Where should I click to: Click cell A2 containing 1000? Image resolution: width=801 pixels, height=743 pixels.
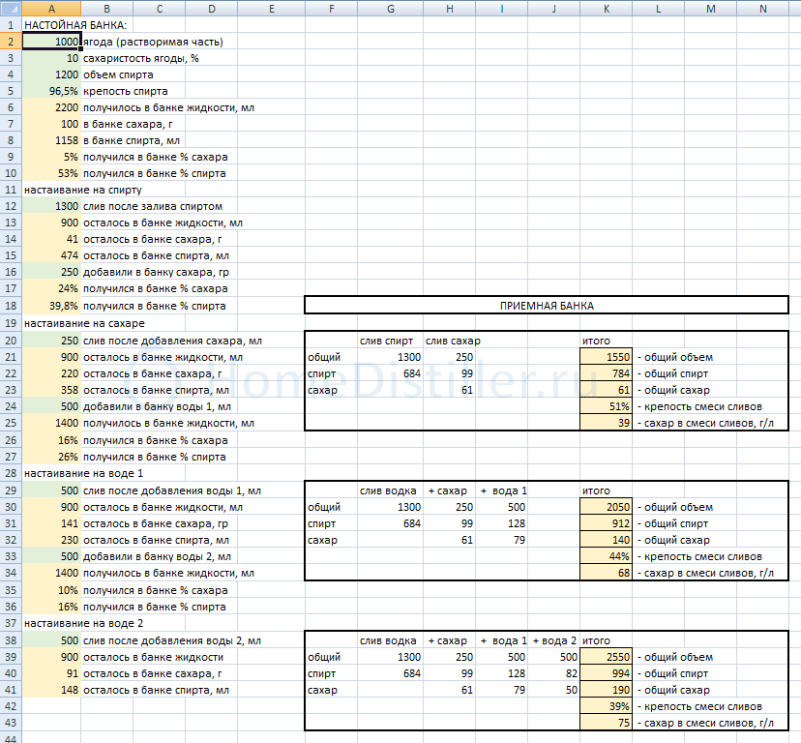[x=50, y=42]
